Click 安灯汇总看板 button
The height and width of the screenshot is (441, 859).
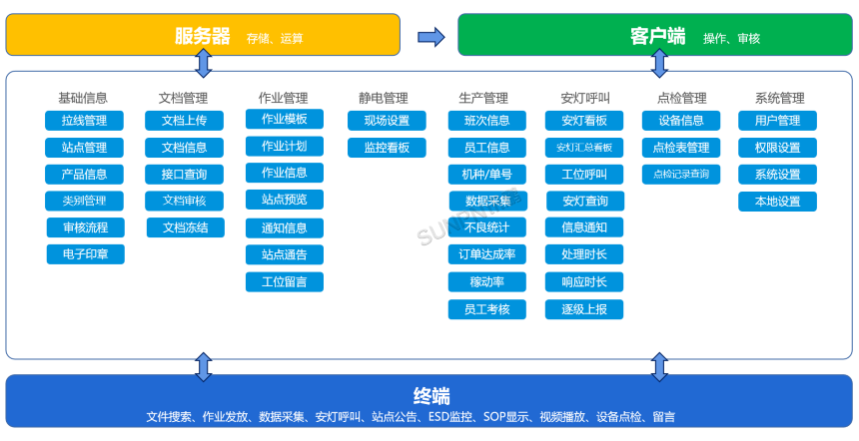click(x=584, y=148)
